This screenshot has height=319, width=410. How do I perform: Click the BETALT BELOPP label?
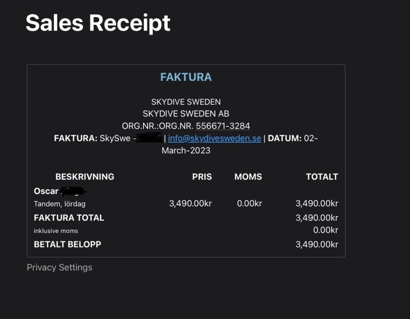click(x=67, y=244)
